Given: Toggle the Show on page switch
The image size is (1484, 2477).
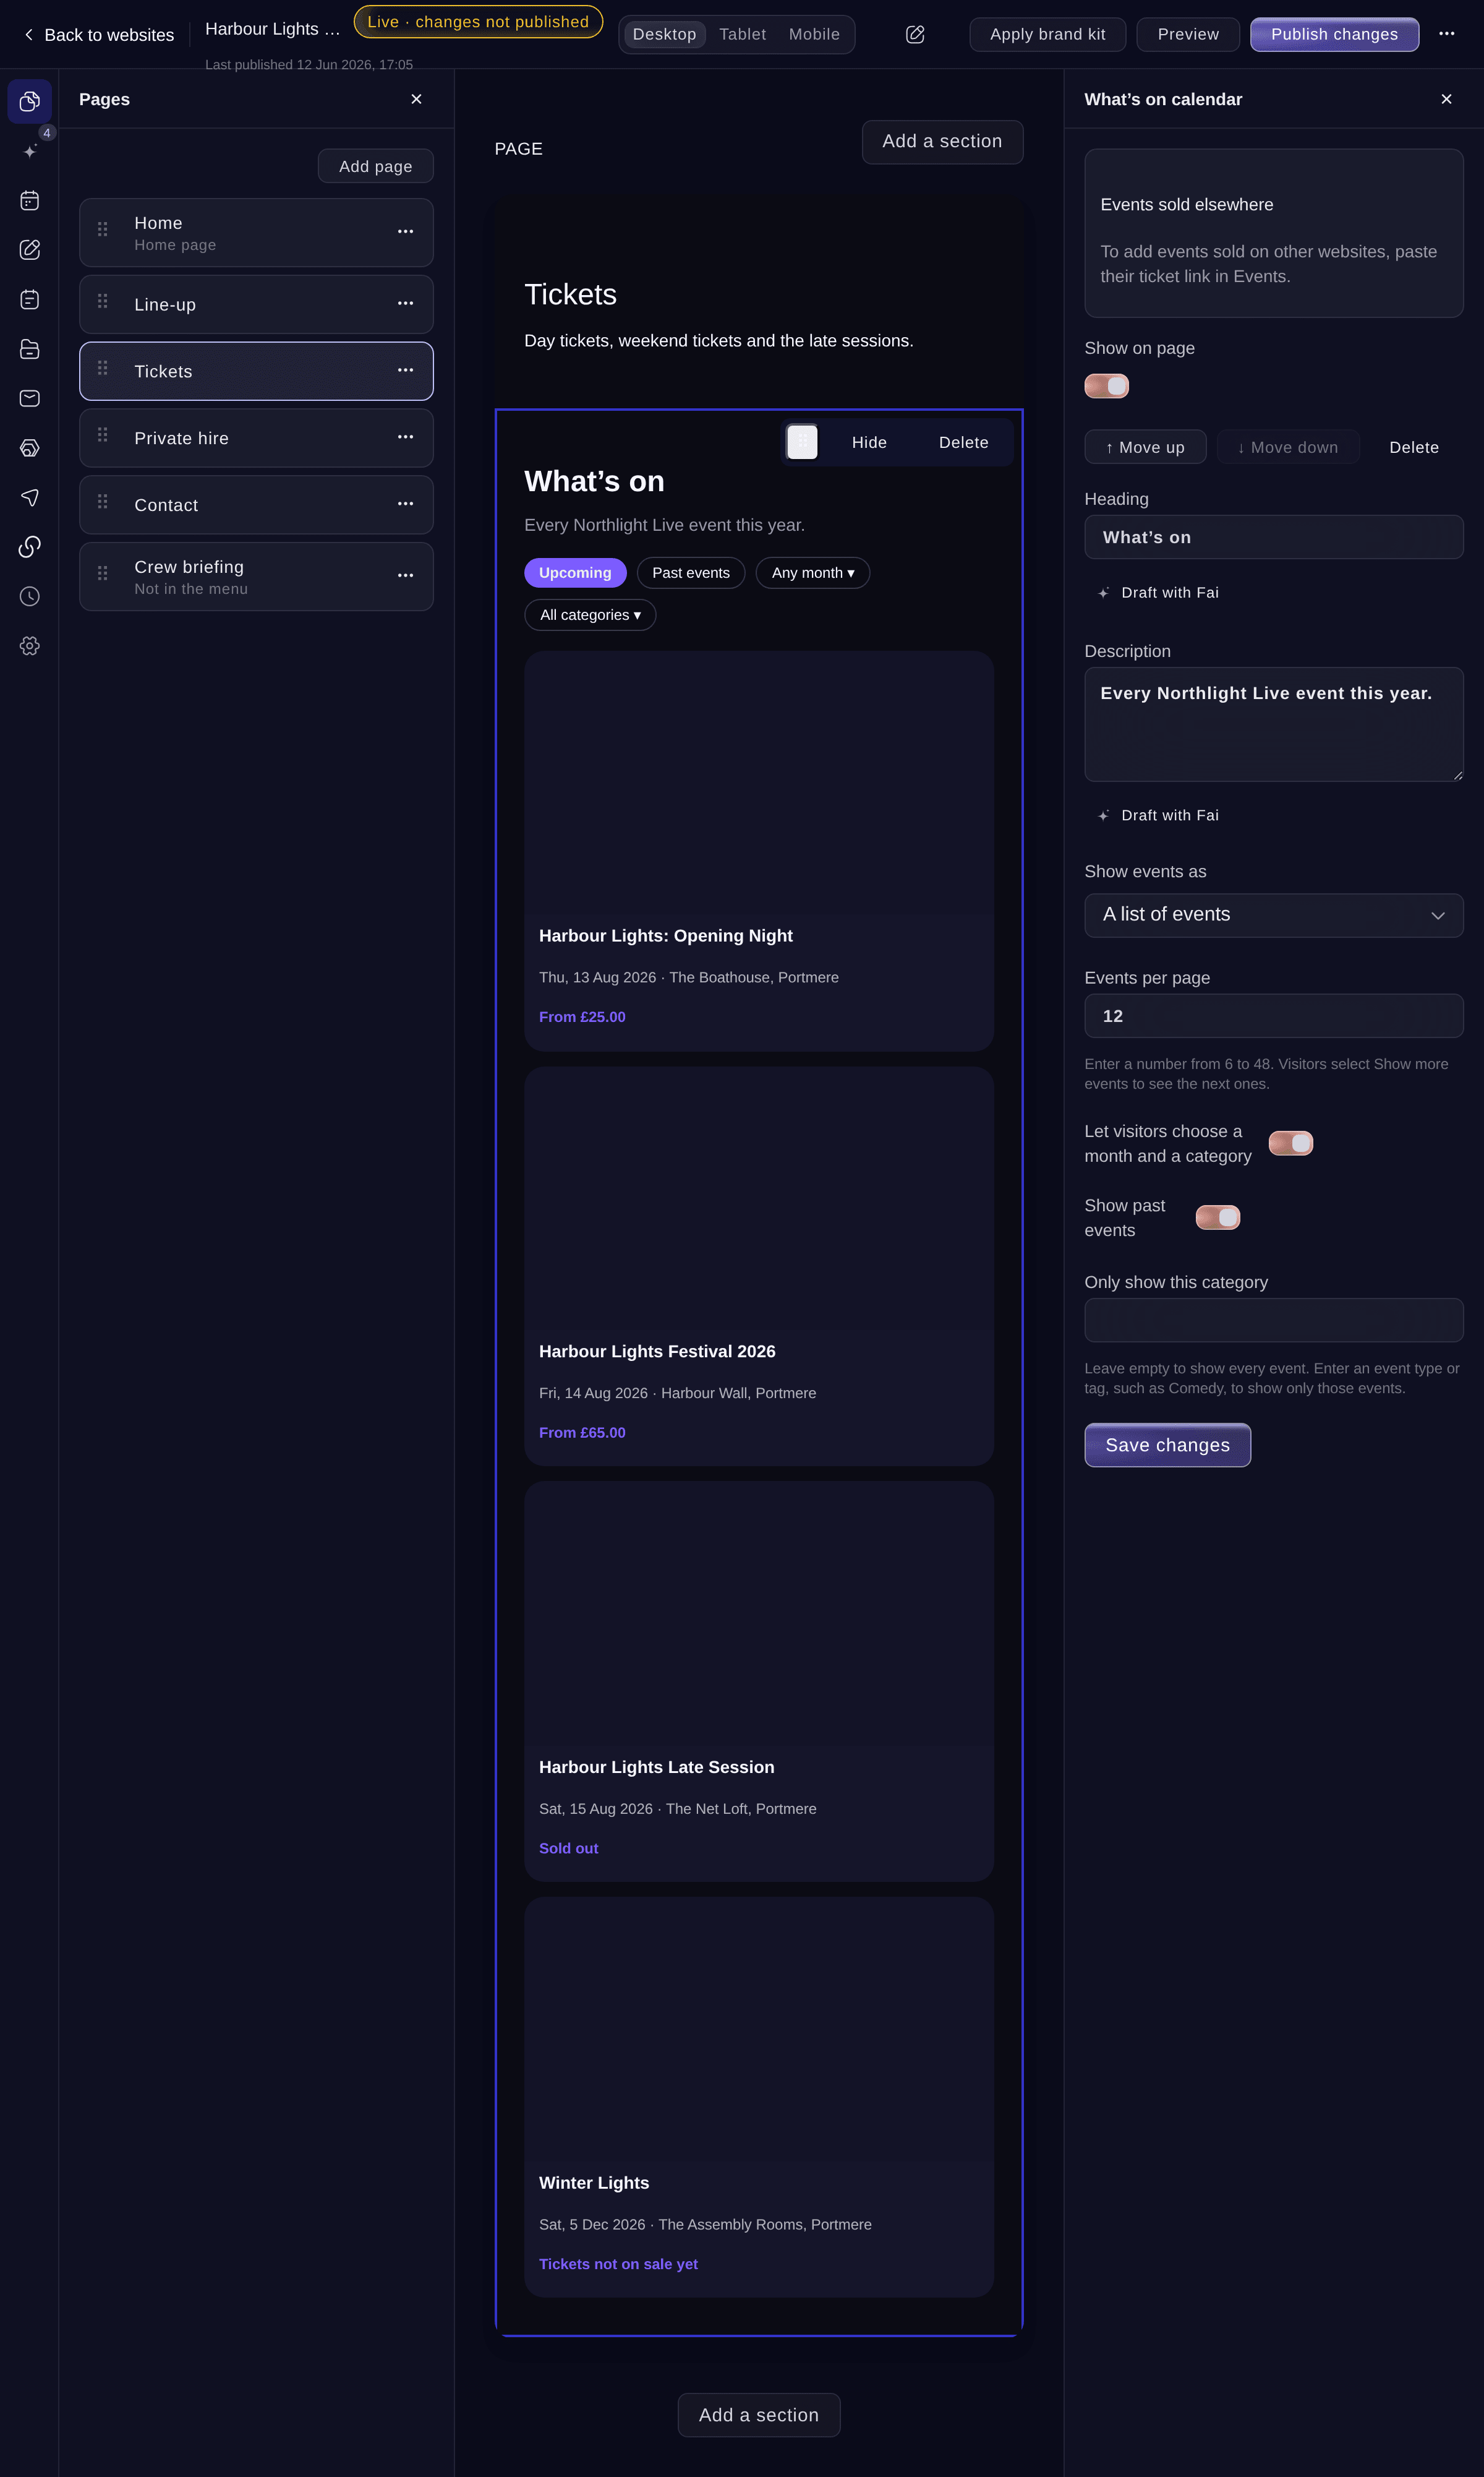Looking at the screenshot, I should point(1106,386).
